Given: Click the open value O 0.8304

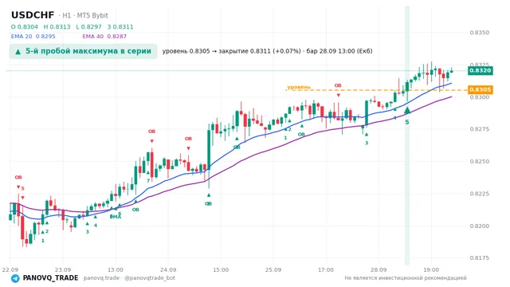Looking at the screenshot, I should [x=25, y=27].
